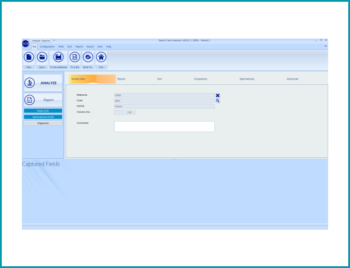Viewport: 350px width, 268px height.
Task: Click the Spermatozoa 0/100 progress bar
Action: click(x=43, y=117)
